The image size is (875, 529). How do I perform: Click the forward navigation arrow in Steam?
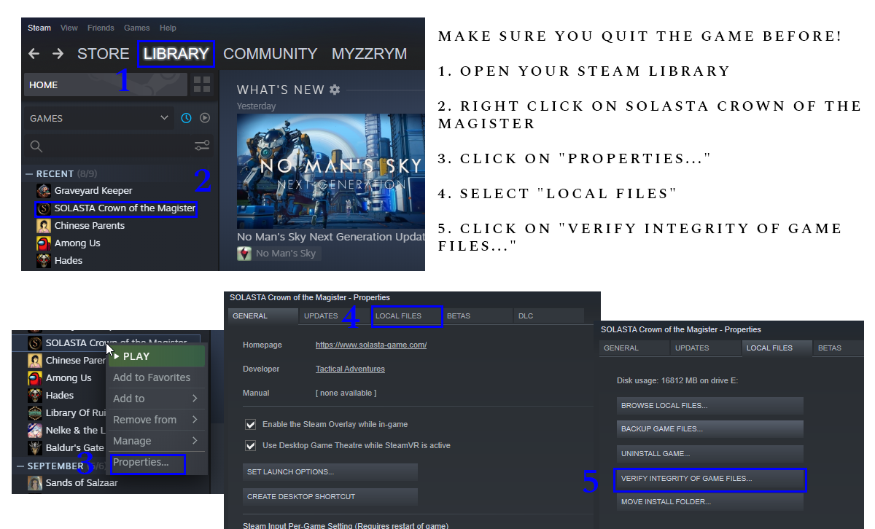58,54
